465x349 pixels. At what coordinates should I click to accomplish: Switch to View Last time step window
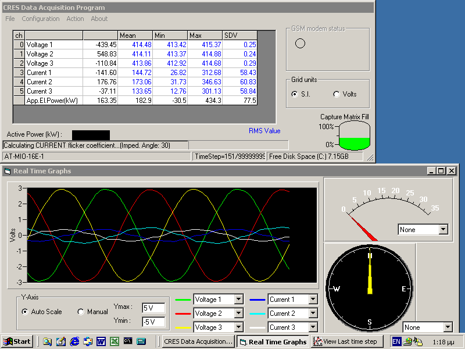click(x=345, y=341)
